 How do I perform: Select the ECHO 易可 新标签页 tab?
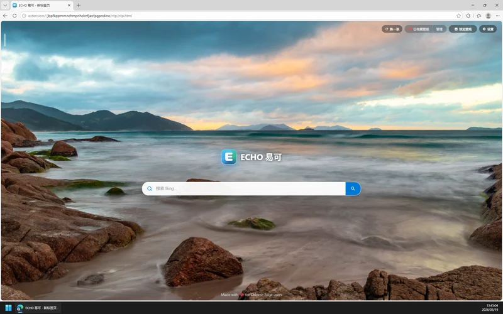38,5
